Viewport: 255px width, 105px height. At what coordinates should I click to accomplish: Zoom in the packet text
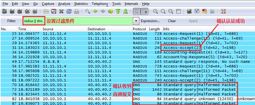(156, 11)
